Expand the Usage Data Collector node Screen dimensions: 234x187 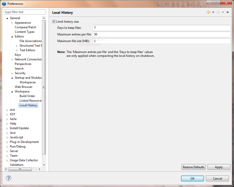7,161
